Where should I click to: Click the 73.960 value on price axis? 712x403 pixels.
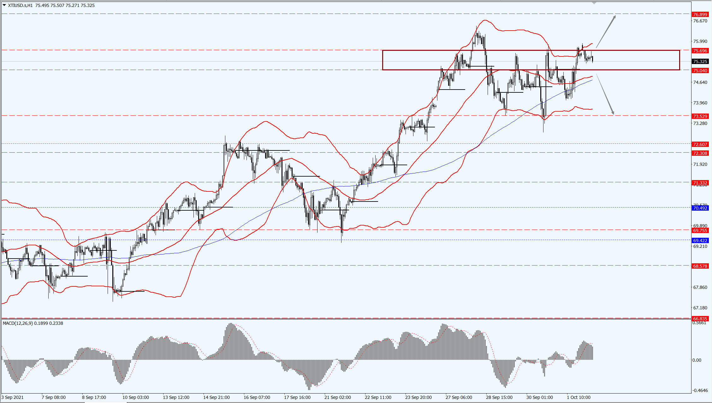(700, 103)
